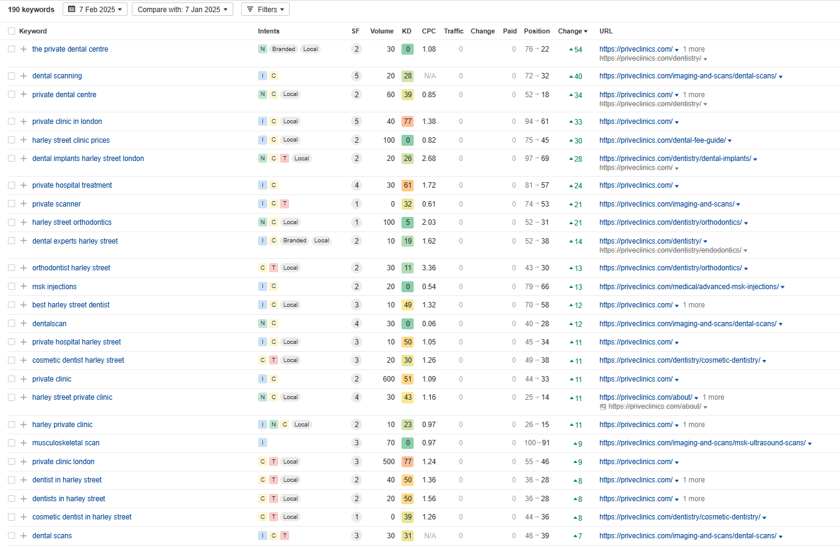Open the 'Compare with: 7 Jan 2025' dropdown
The image size is (840, 548).
pos(182,10)
